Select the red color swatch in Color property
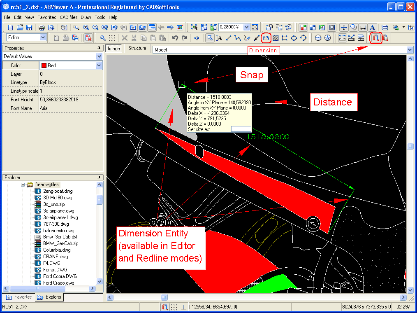Screen dimensions: 417x313 point(44,65)
